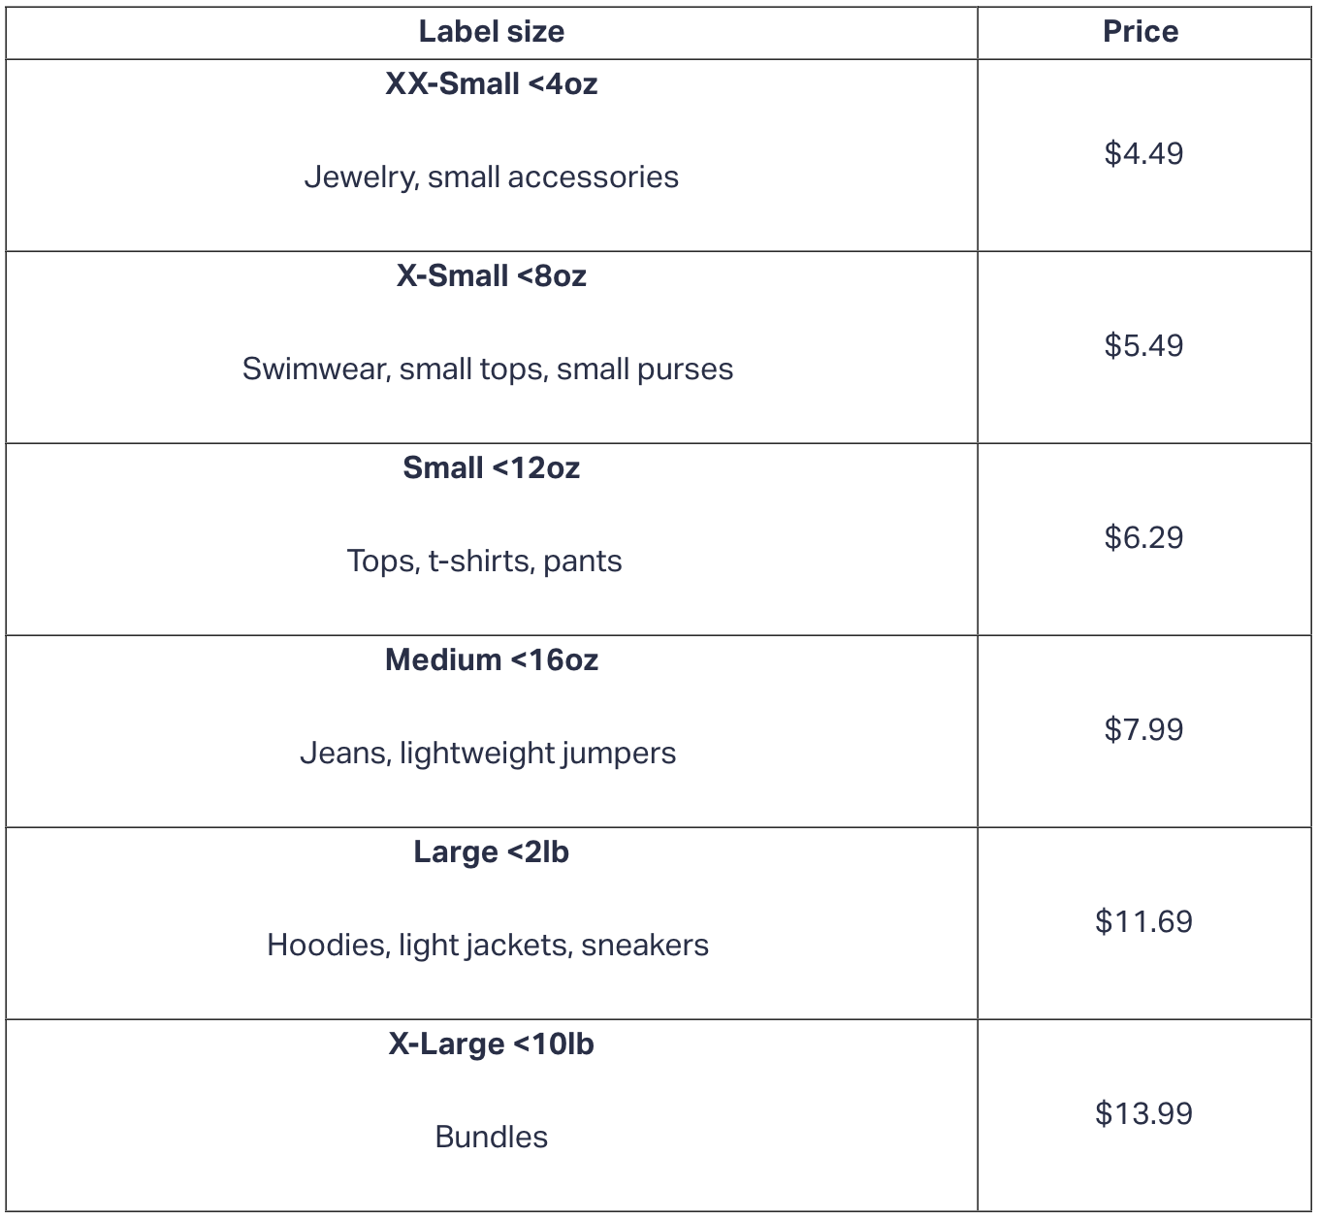Select "Jeans, lightweight jumpers" description text
Viewport: 1319px width, 1220px height.
point(488,753)
